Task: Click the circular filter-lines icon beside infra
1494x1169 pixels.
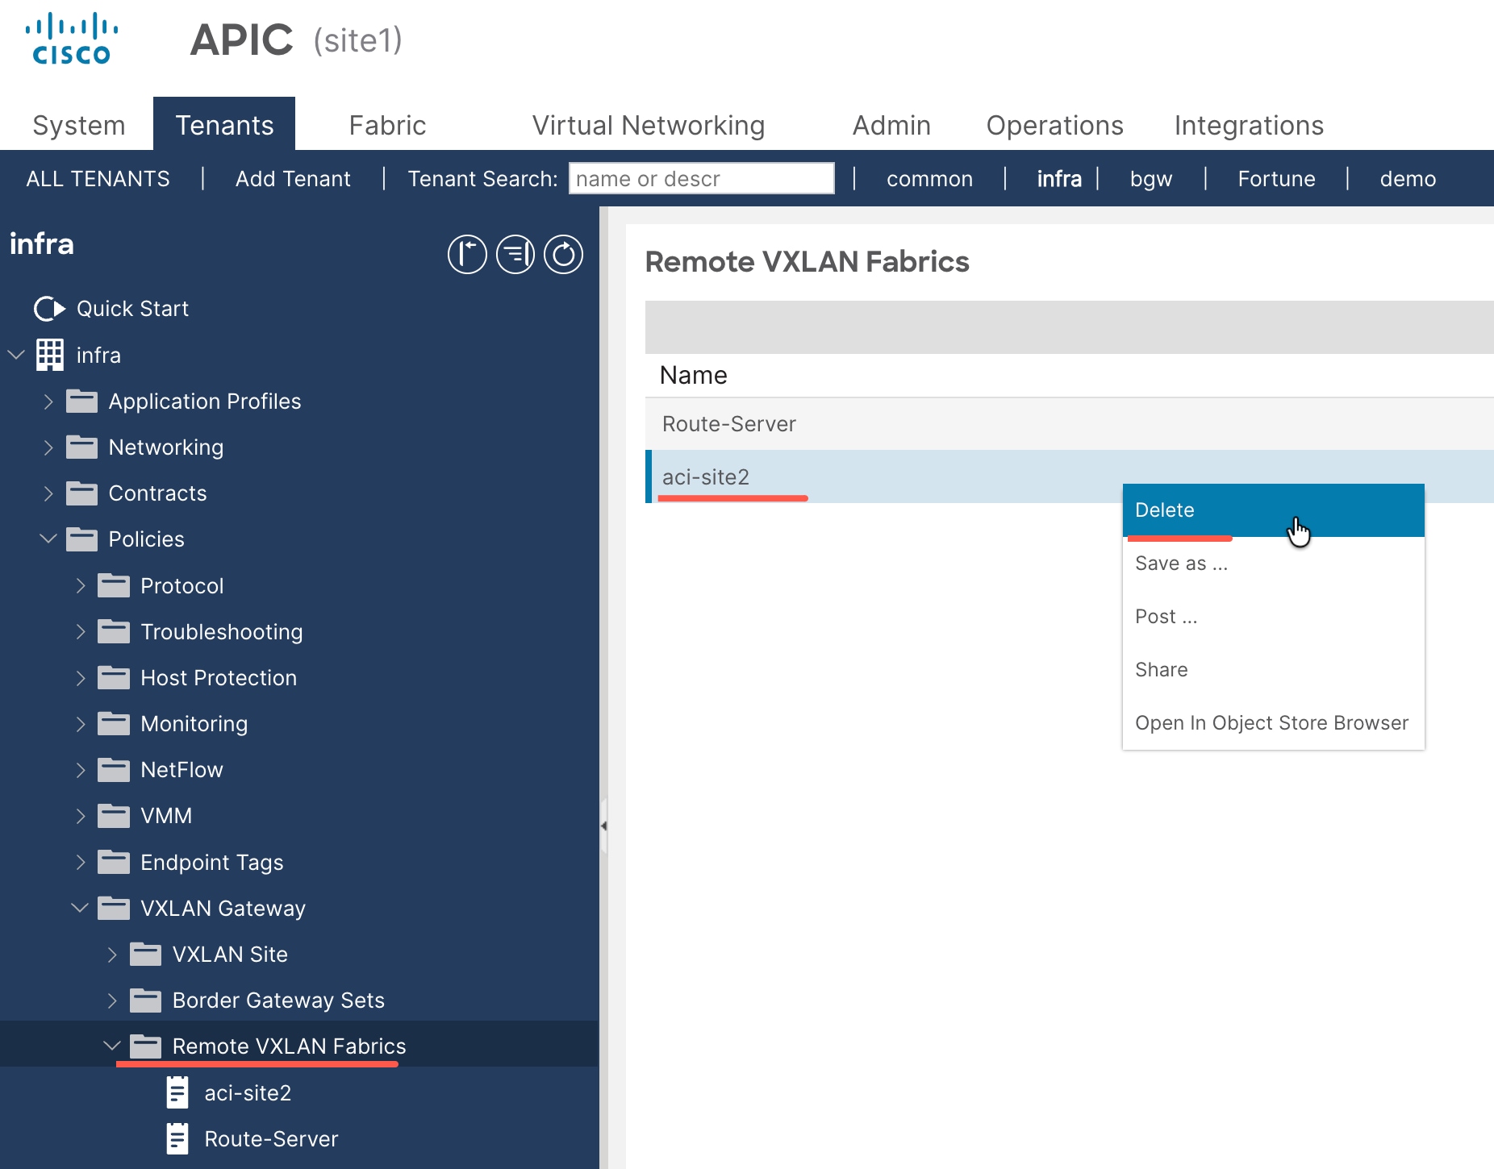Action: tap(515, 255)
